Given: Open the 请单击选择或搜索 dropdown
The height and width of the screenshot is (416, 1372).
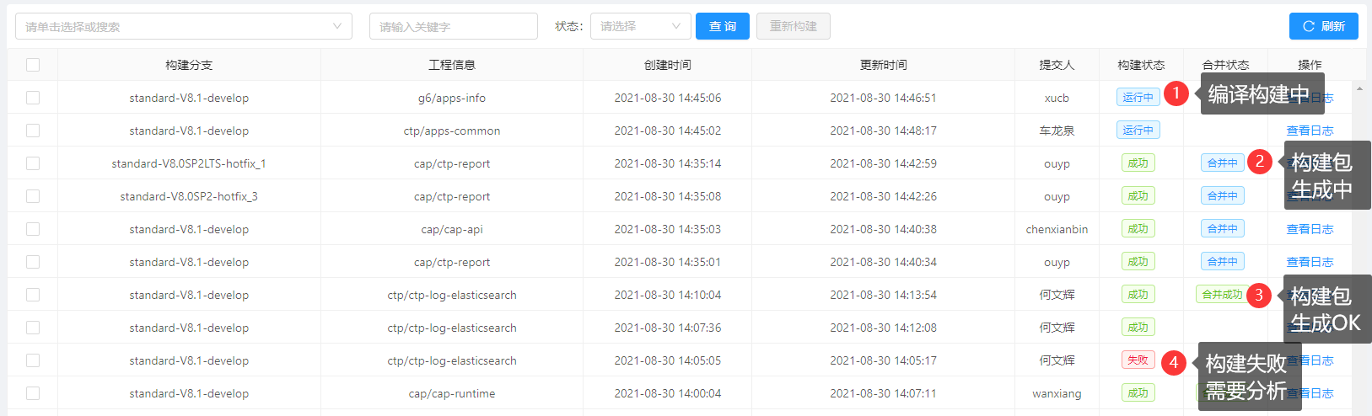Looking at the screenshot, I should [x=184, y=26].
